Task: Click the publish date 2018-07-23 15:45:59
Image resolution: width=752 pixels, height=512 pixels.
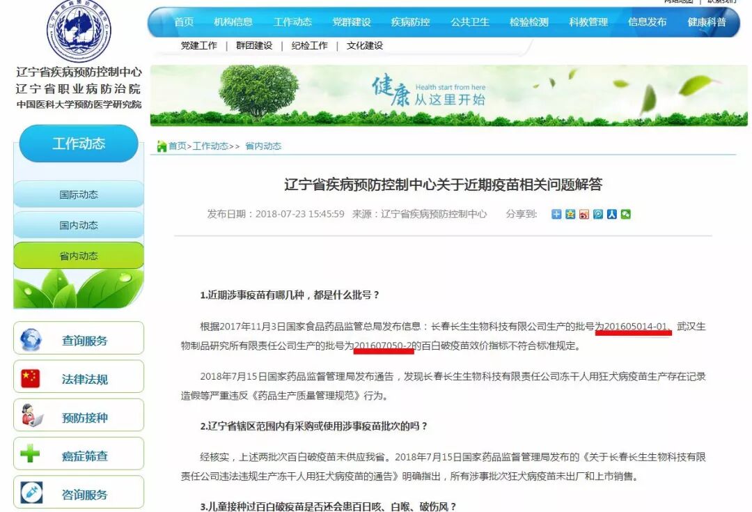Action: (x=299, y=214)
